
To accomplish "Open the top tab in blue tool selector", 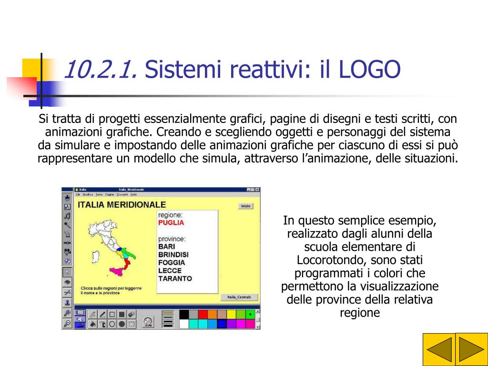I will point(80,313).
